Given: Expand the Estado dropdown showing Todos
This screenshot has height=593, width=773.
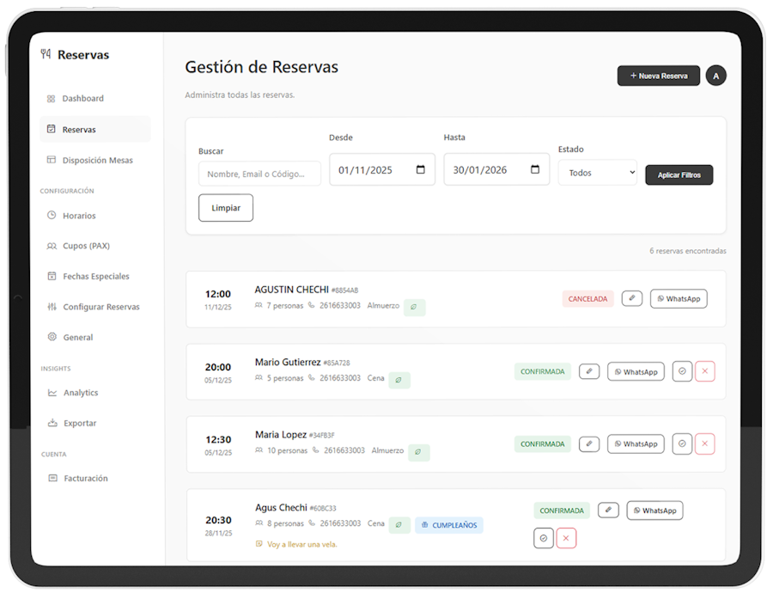Looking at the screenshot, I should pos(597,173).
